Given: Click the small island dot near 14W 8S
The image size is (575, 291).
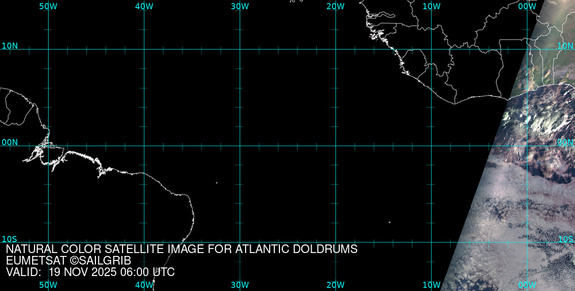Looking at the screenshot, I should click(389, 222).
